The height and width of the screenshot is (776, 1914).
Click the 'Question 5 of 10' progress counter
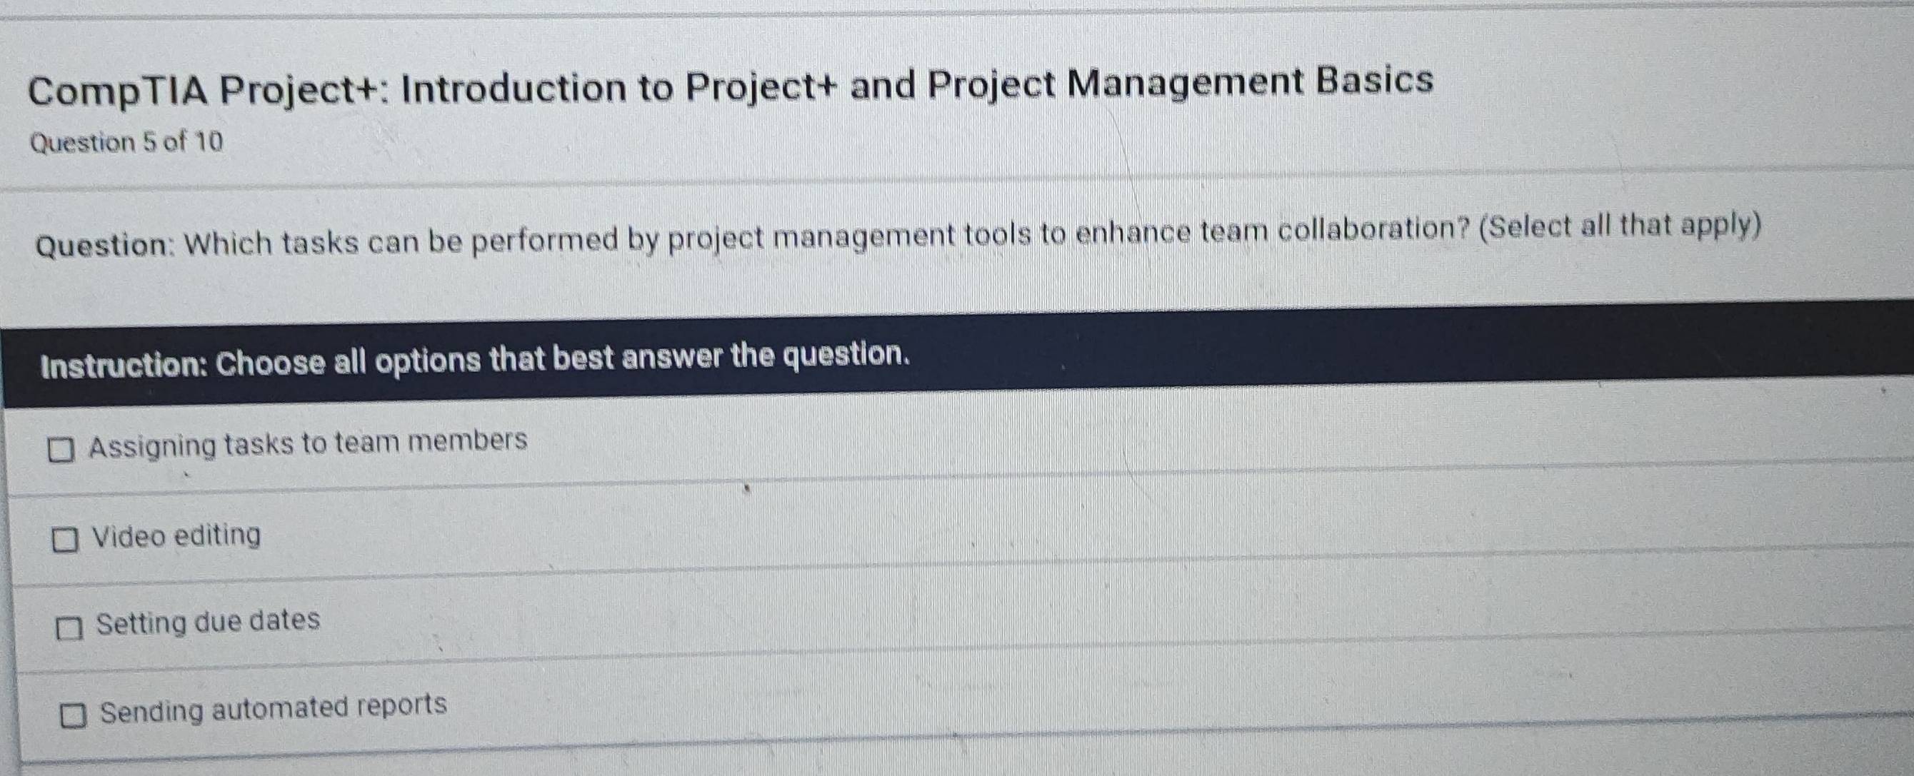click(x=126, y=142)
